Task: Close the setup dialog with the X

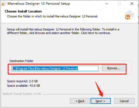Action: pos(132,4)
